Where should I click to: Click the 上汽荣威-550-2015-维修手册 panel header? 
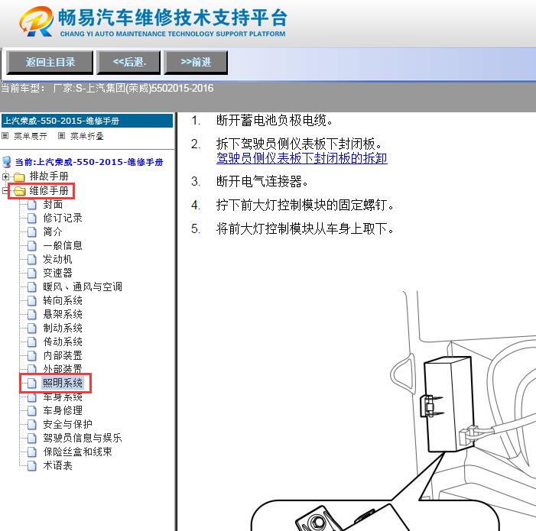click(x=87, y=121)
